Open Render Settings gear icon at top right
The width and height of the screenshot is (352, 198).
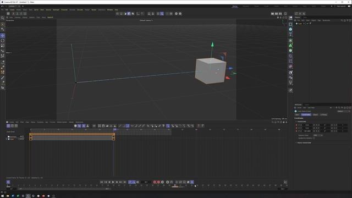click(285, 14)
